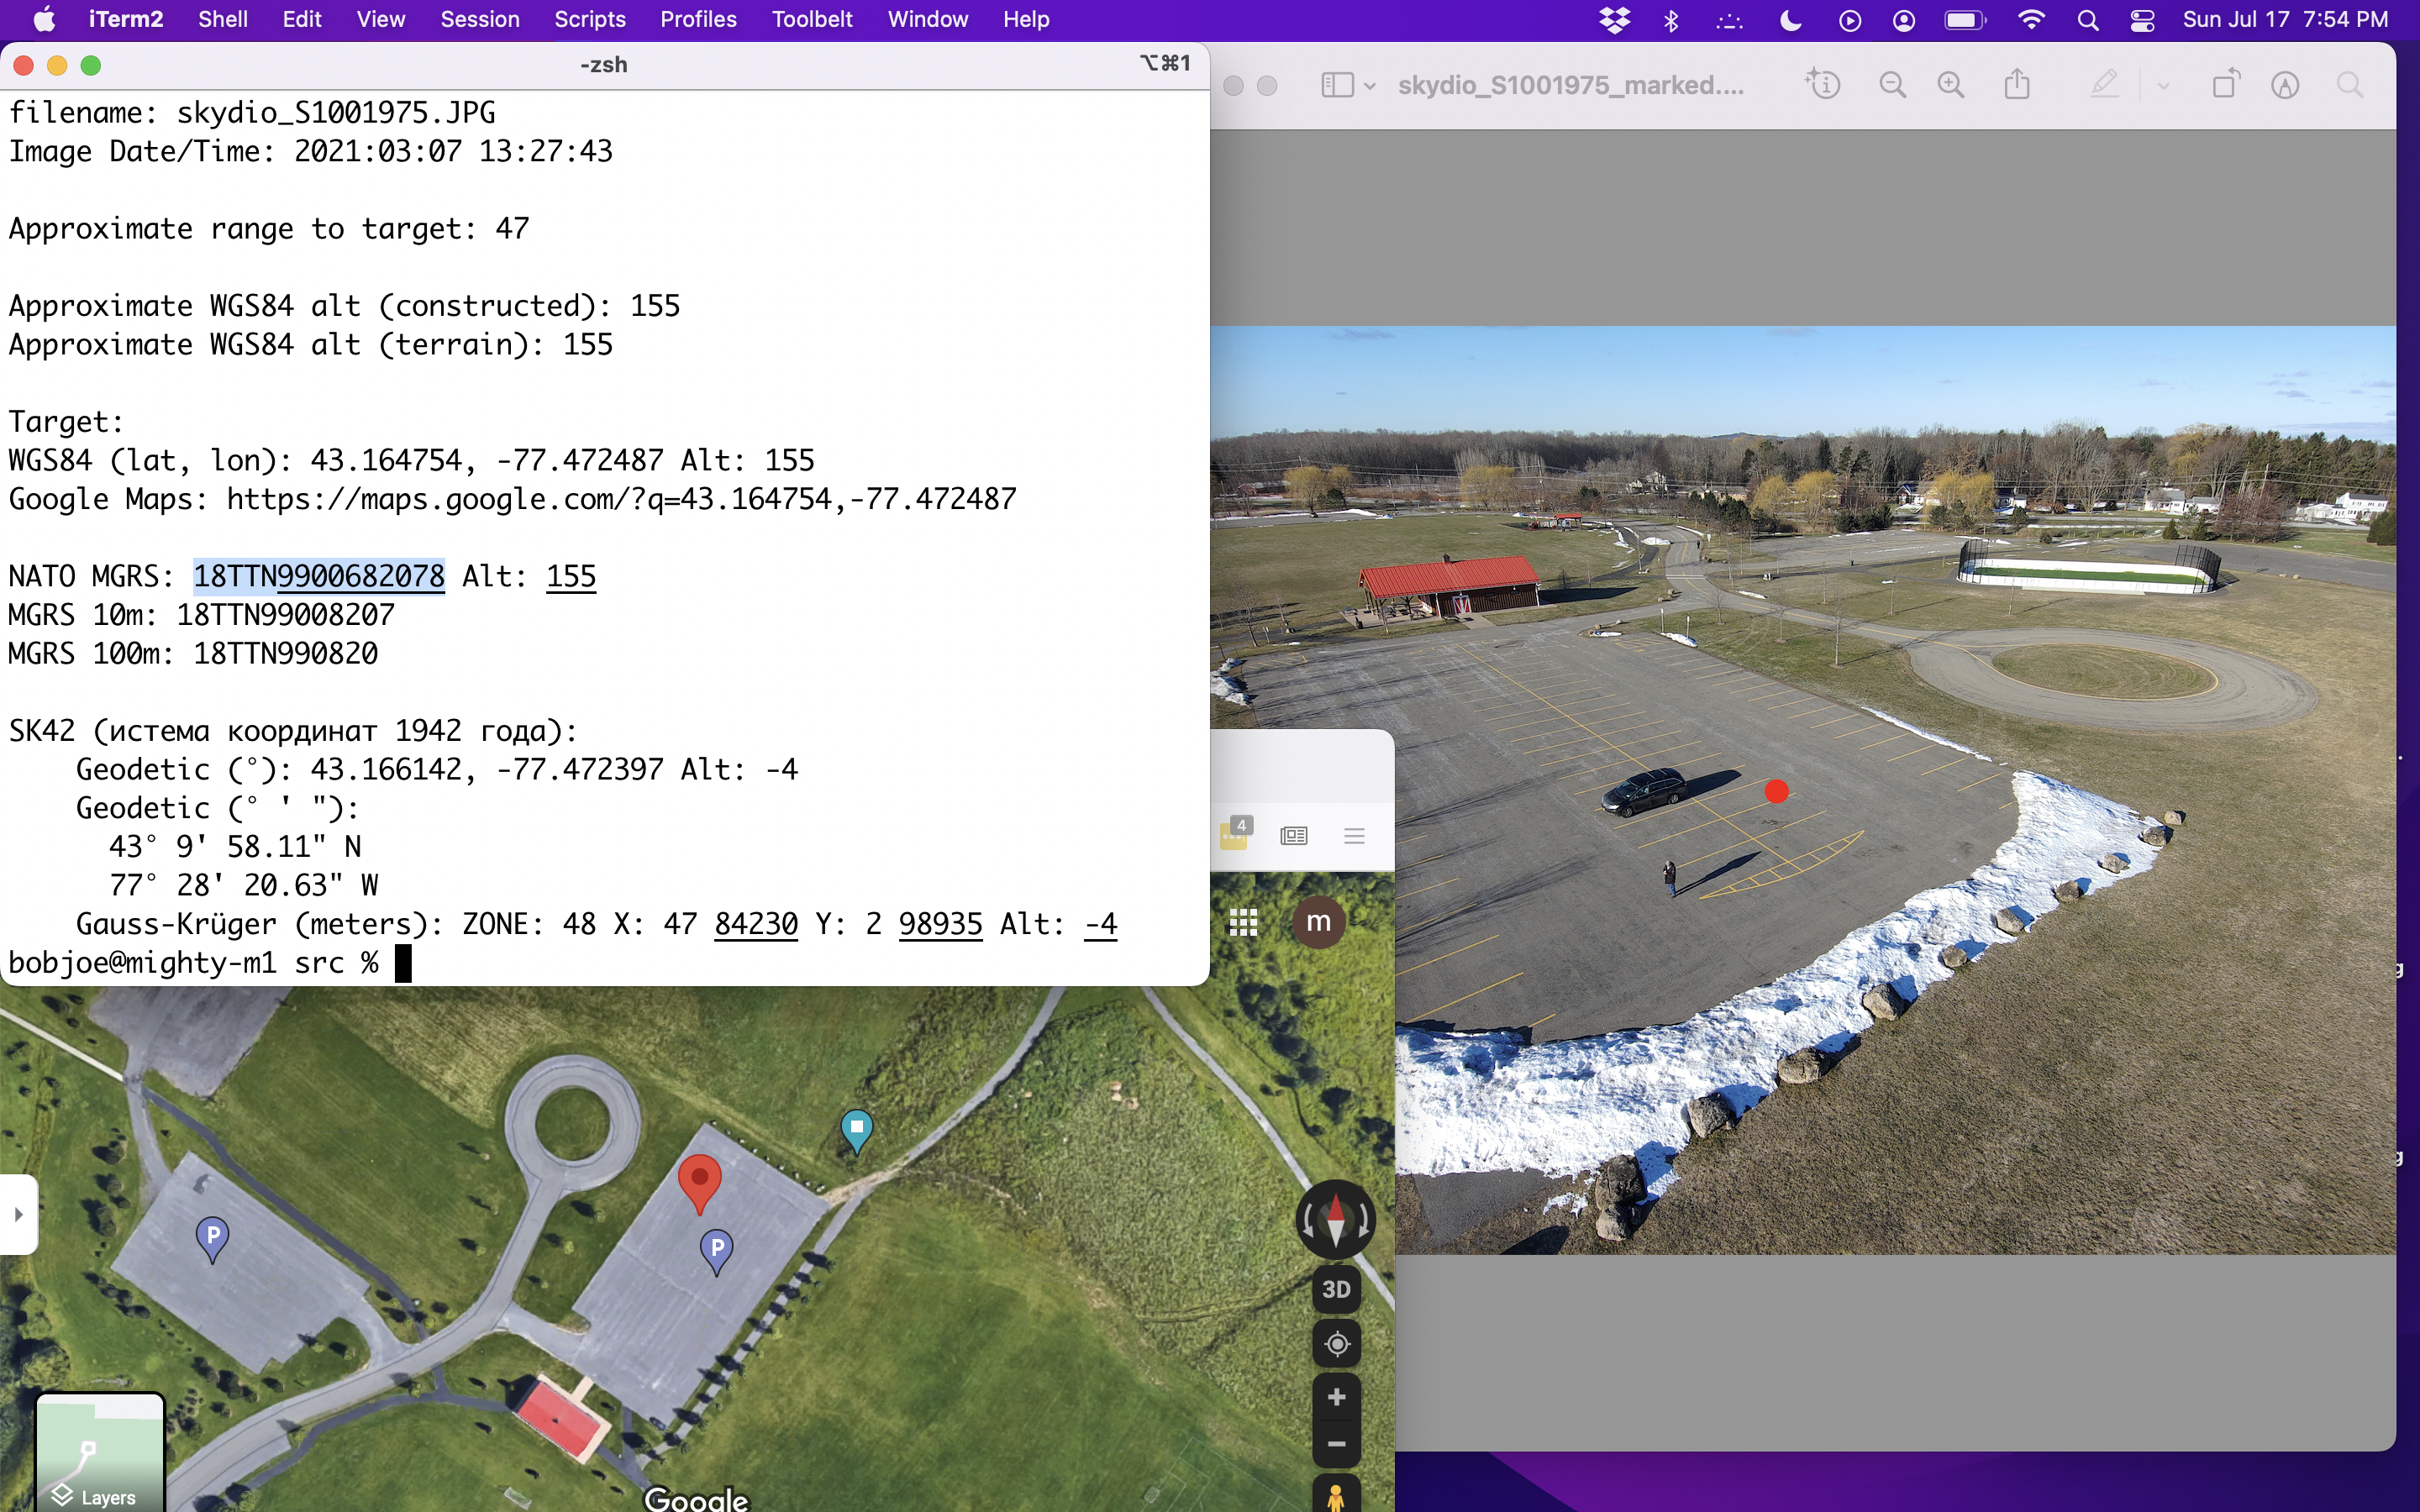Click the Toolbelt menu item
Image resolution: width=2420 pixels, height=1512 pixels.
[810, 21]
